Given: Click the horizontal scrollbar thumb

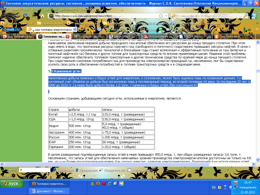Looking at the screenshot, I should tap(106, 164).
